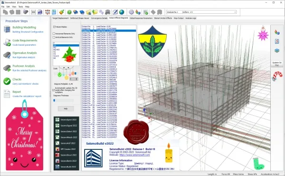Click the colored 3D shapes toolbar icon
The height and width of the screenshot is (176, 285).
138,12
